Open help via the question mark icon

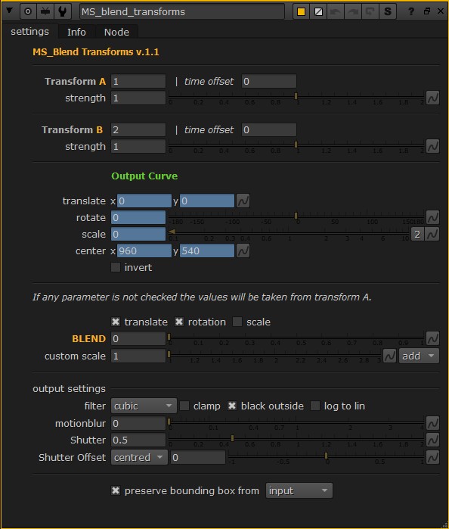411,11
